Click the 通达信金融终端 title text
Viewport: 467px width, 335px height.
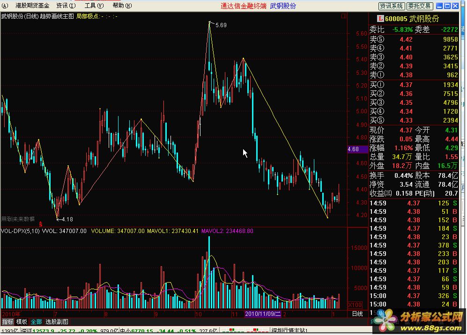(x=243, y=6)
